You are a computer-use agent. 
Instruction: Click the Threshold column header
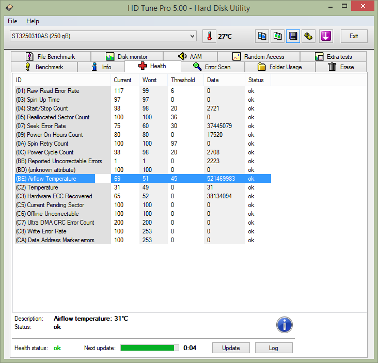point(185,80)
